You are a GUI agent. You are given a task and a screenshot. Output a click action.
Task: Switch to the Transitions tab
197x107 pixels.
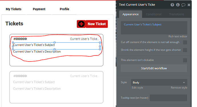click(x=176, y=14)
